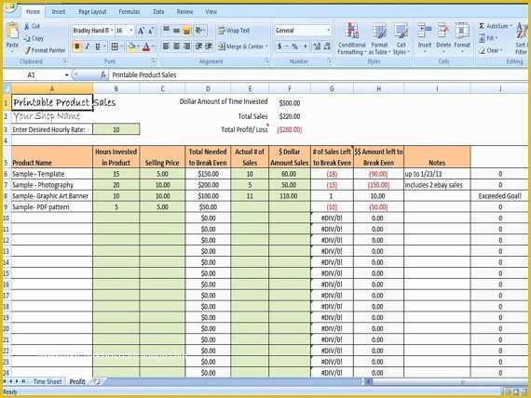Open Cell Styles gallery
The image size is (531, 398).
[x=402, y=39]
